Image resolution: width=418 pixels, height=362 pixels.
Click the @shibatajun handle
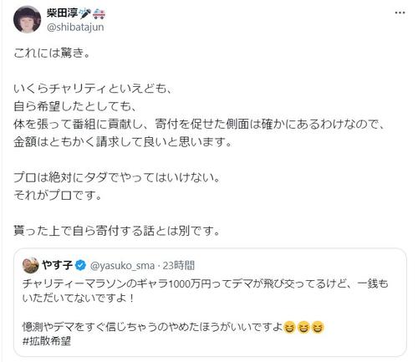[75, 28]
